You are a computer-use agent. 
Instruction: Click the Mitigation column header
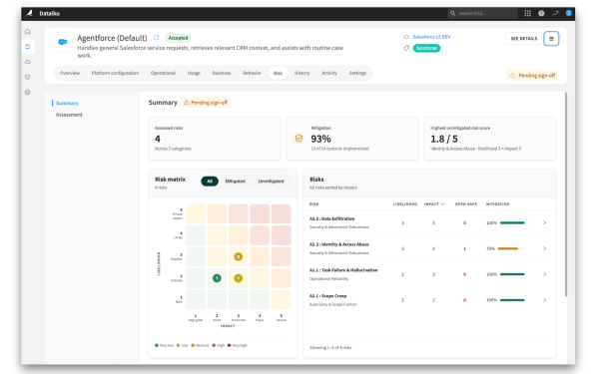[x=497, y=204]
